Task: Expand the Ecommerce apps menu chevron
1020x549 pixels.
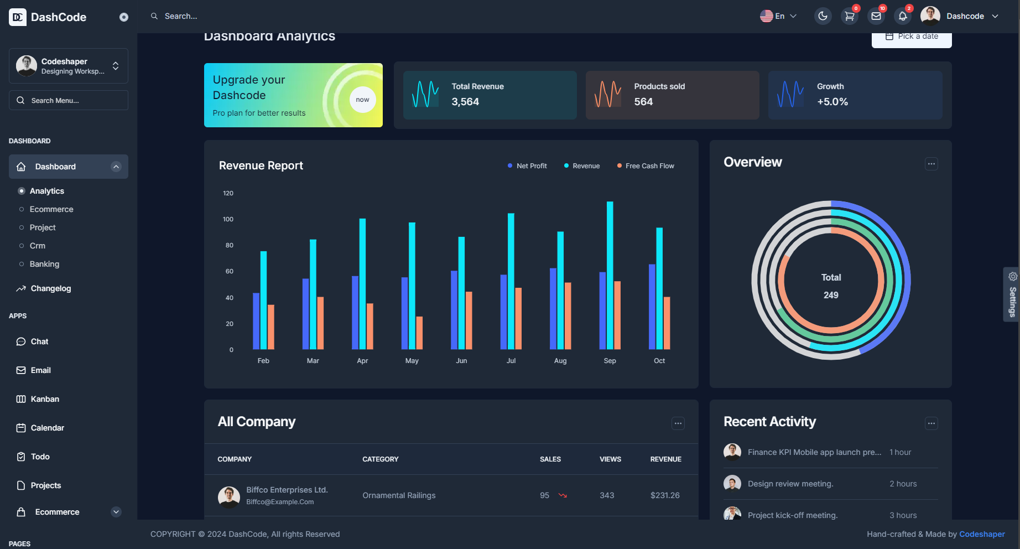Action: coord(116,512)
